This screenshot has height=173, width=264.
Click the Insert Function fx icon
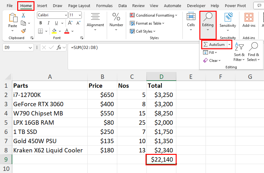coord(59,48)
